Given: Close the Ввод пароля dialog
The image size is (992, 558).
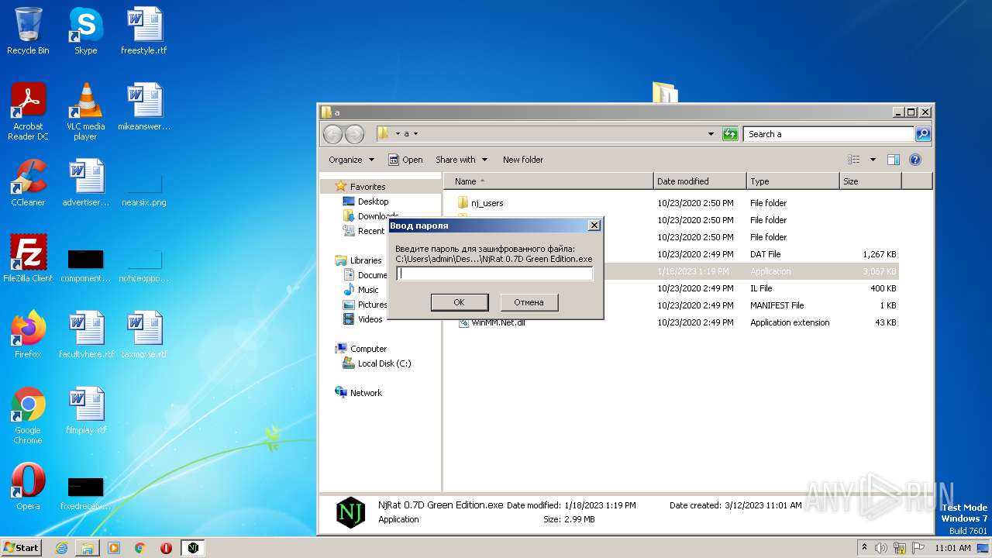Looking at the screenshot, I should click(x=594, y=226).
